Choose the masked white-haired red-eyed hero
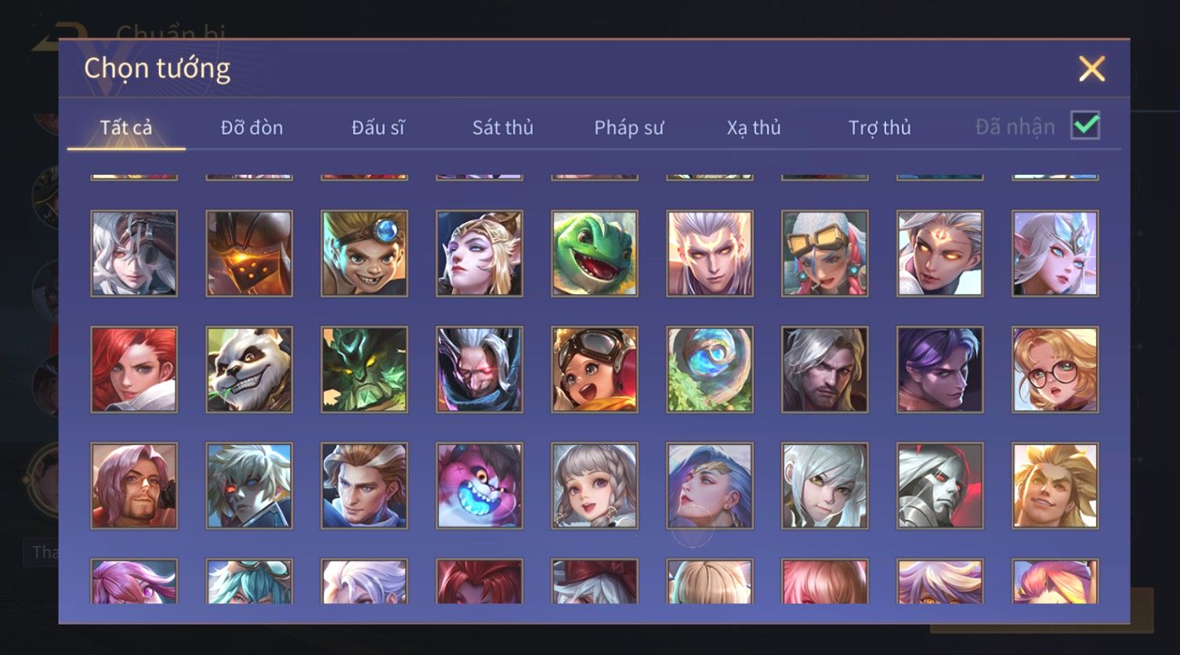The height and width of the screenshot is (655, 1180). [x=480, y=369]
